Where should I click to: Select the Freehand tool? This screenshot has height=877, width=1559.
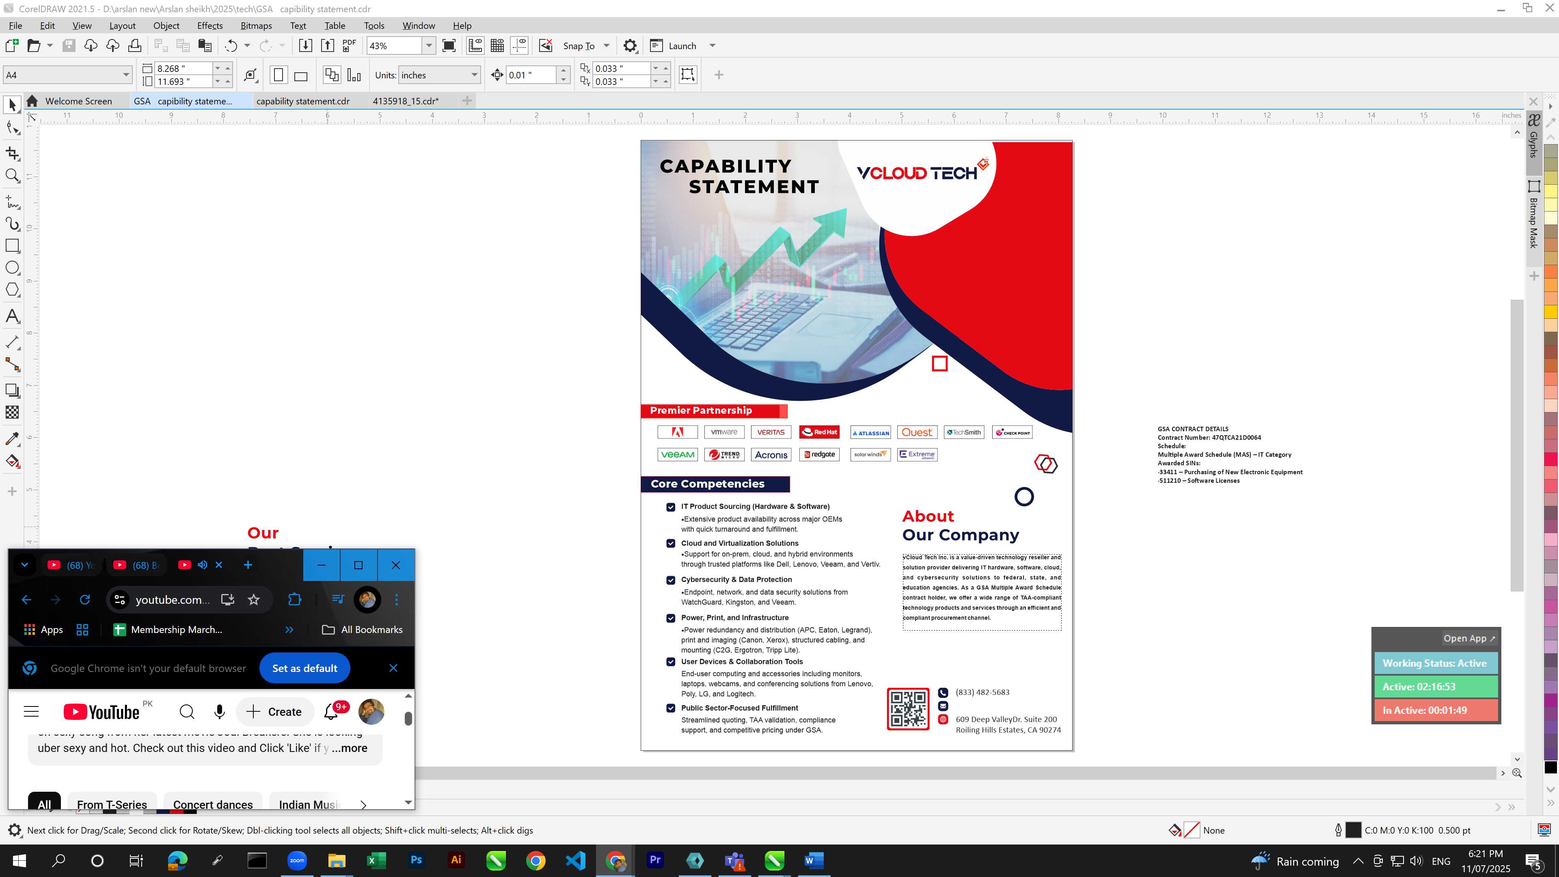12,201
